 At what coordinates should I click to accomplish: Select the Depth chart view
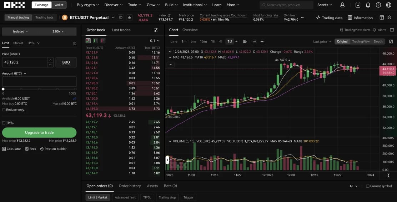tap(378, 41)
